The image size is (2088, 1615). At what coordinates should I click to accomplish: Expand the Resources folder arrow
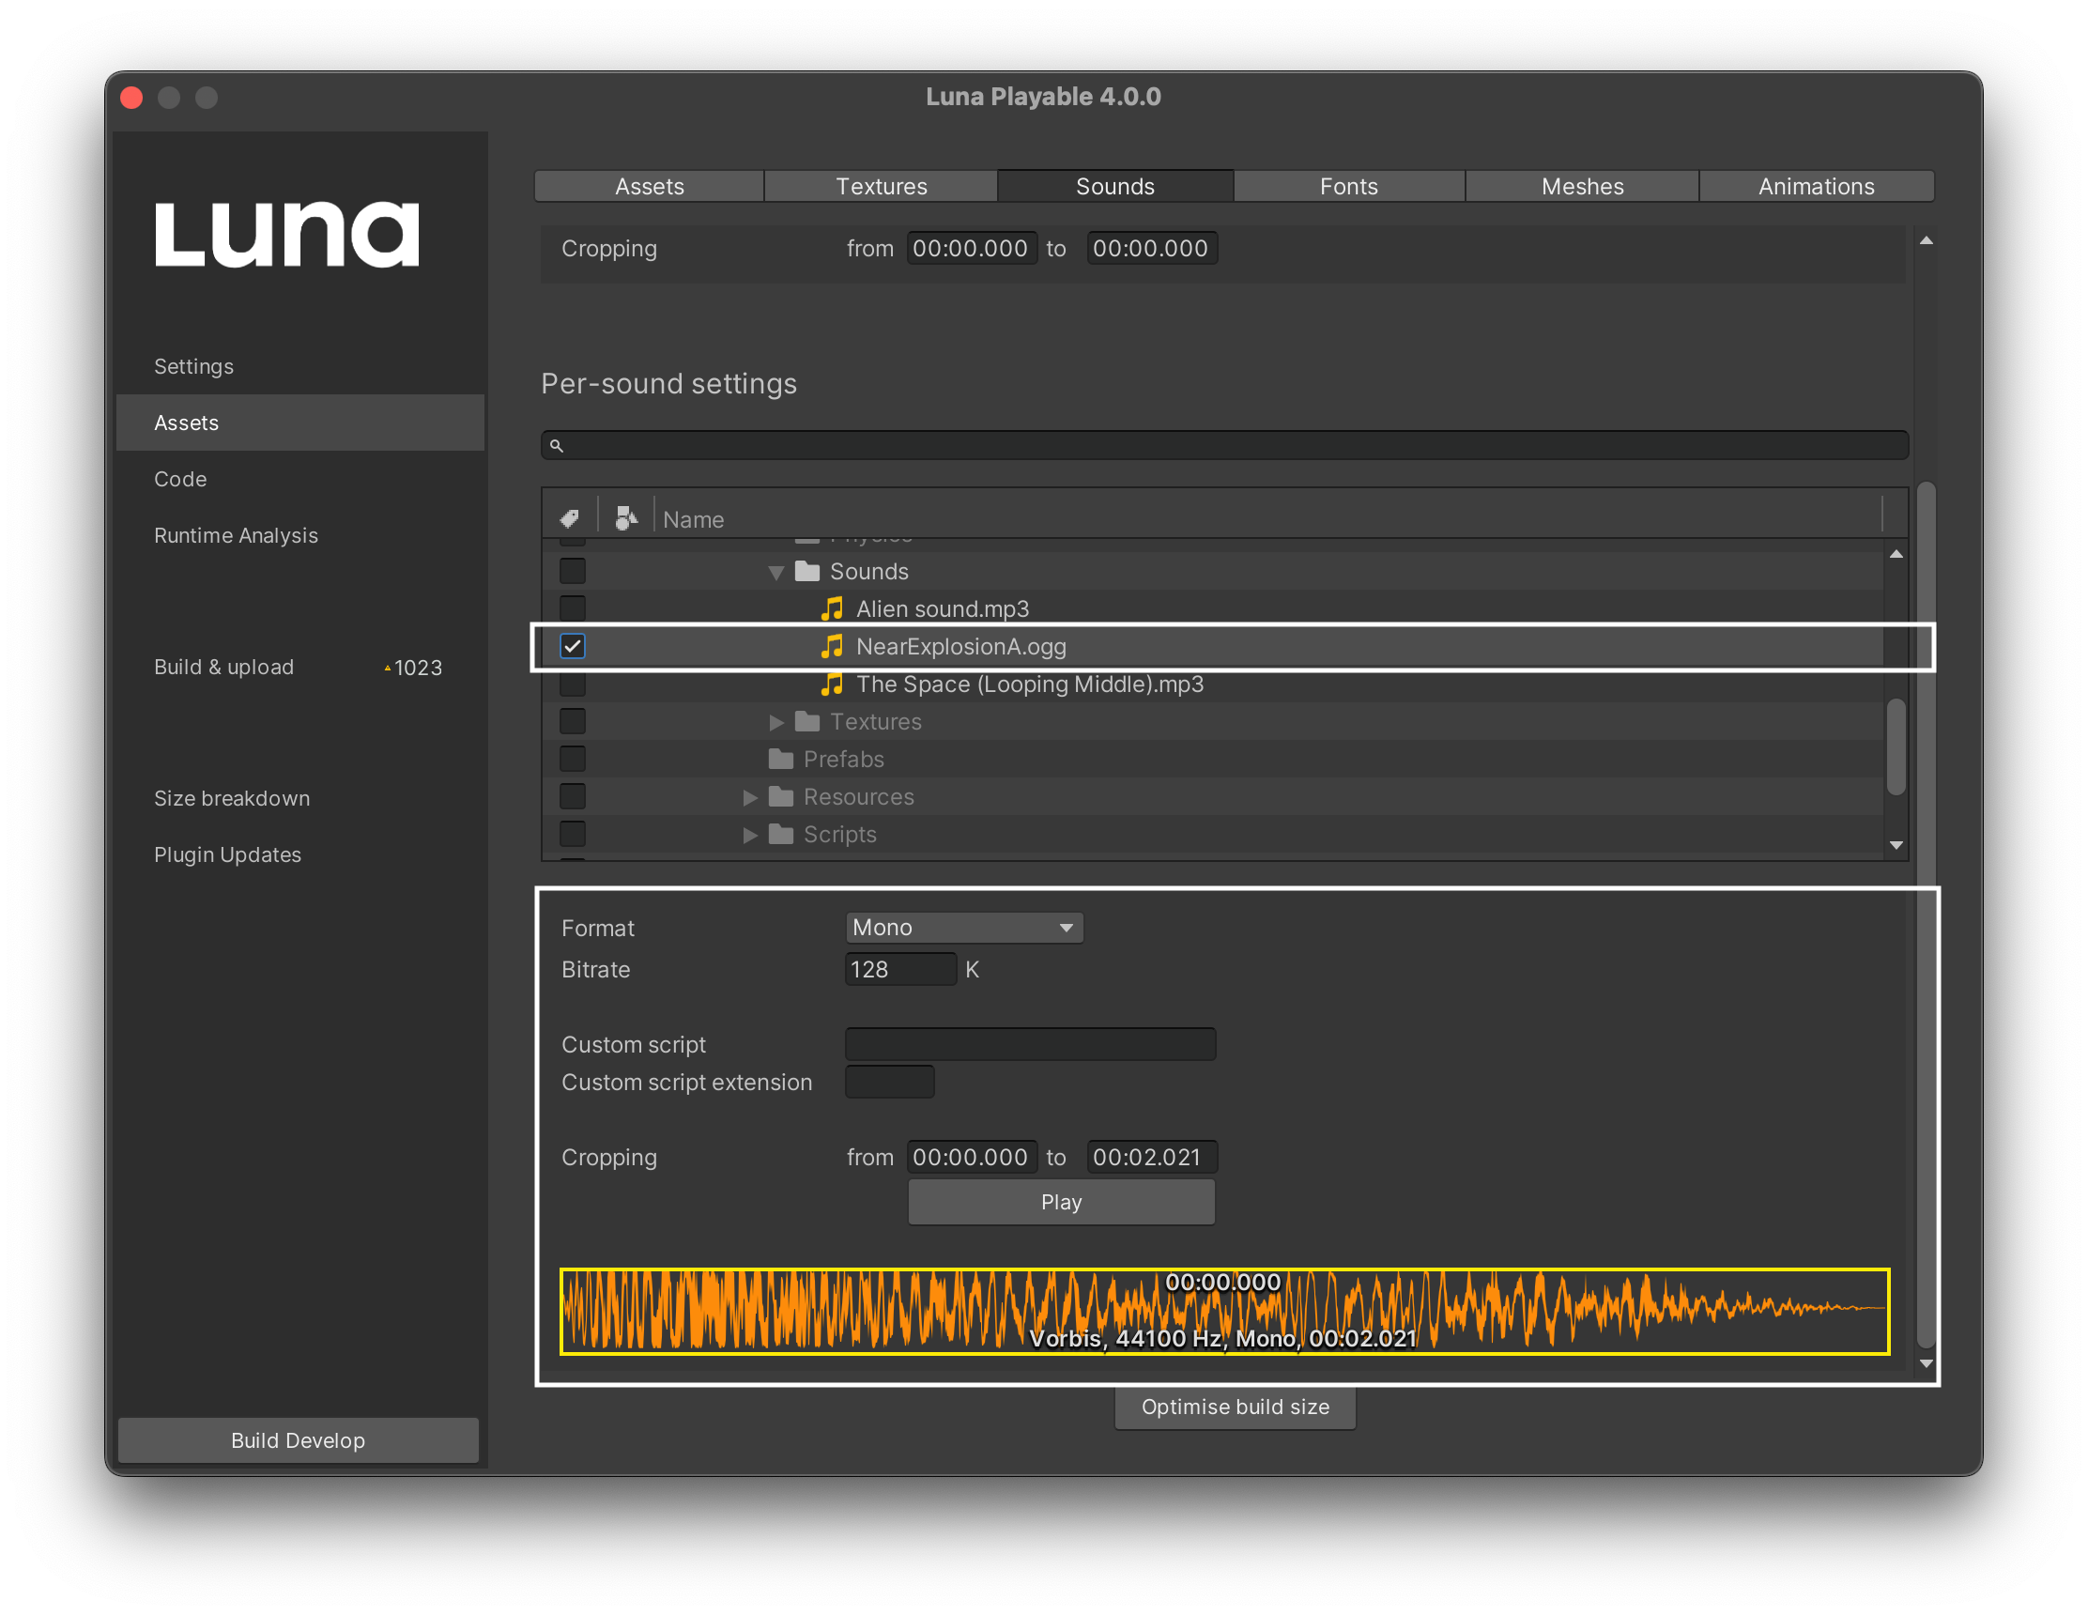tap(750, 797)
